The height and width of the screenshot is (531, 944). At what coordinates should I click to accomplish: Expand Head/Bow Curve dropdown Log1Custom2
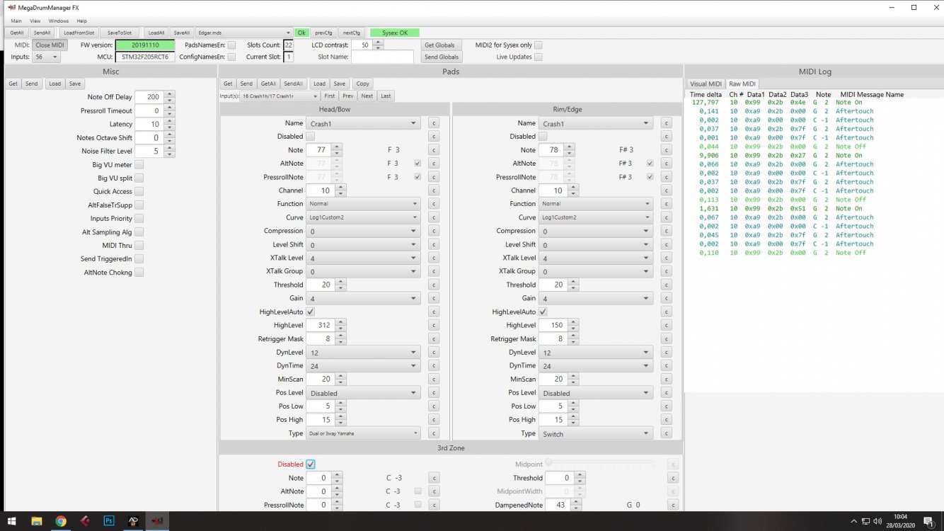pos(364,217)
